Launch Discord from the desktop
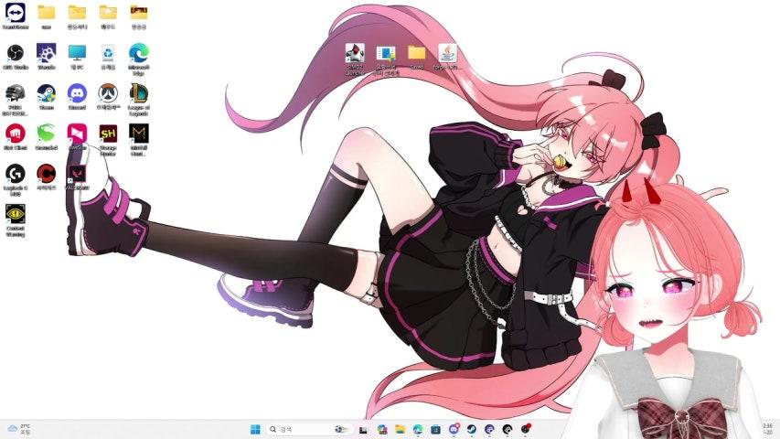Image resolution: width=780 pixels, height=439 pixels. pos(77,93)
